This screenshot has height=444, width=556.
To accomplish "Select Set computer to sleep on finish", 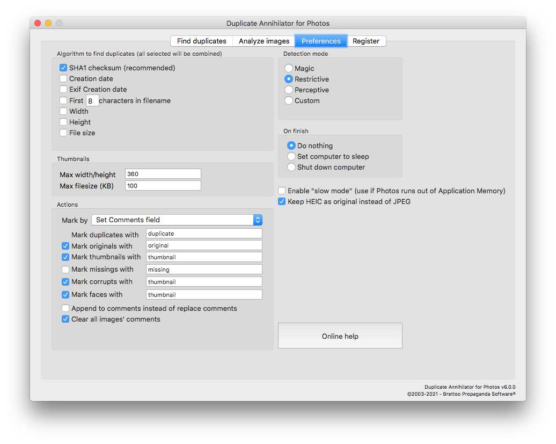I will coord(291,156).
